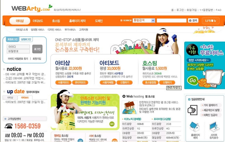Click the 나의메뉴 button

(210, 21)
